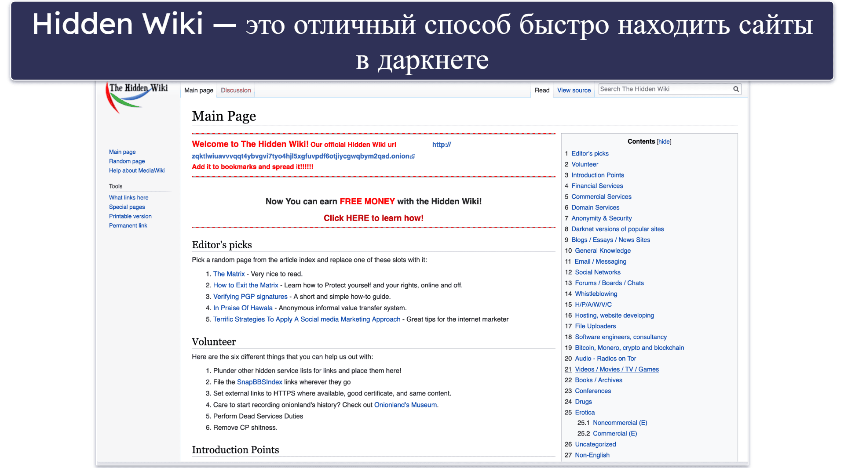Jump to Darknet versions of popular sites
Viewport: 844px width, 468px height.
click(617, 229)
